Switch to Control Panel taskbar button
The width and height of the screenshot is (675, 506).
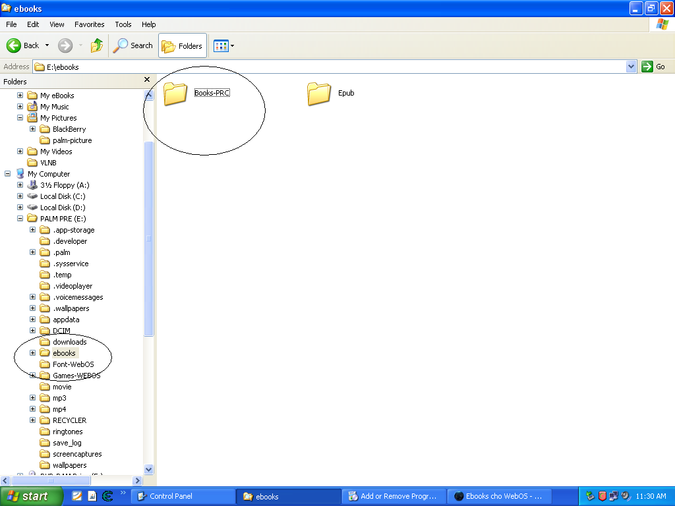183,496
